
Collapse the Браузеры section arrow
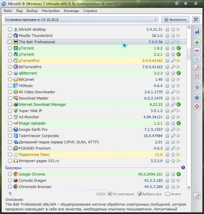point(183,168)
